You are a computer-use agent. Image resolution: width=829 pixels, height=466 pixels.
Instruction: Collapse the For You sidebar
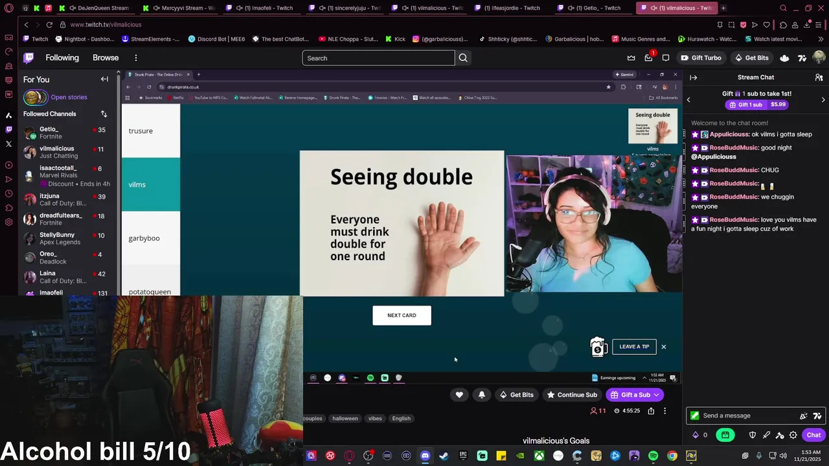pyautogui.click(x=104, y=79)
